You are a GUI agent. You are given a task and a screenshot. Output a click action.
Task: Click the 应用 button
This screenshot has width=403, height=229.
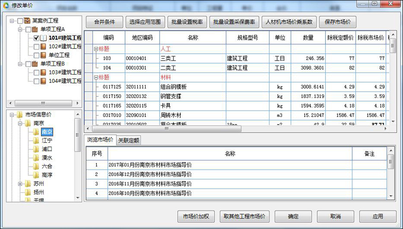[x=378, y=216]
